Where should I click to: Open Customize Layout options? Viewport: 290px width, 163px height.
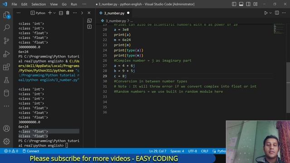[256, 4]
